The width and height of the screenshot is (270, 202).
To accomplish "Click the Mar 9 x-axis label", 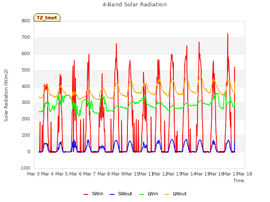I will (x=118, y=174).
